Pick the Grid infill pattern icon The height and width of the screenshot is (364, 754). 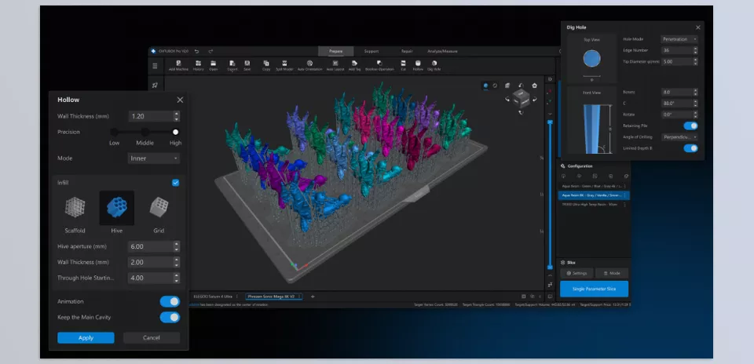[159, 208]
